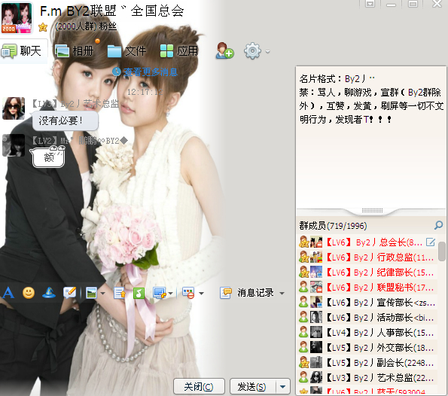The image size is (448, 396).
Task: Open the 应用 apps tab
Action: [179, 51]
